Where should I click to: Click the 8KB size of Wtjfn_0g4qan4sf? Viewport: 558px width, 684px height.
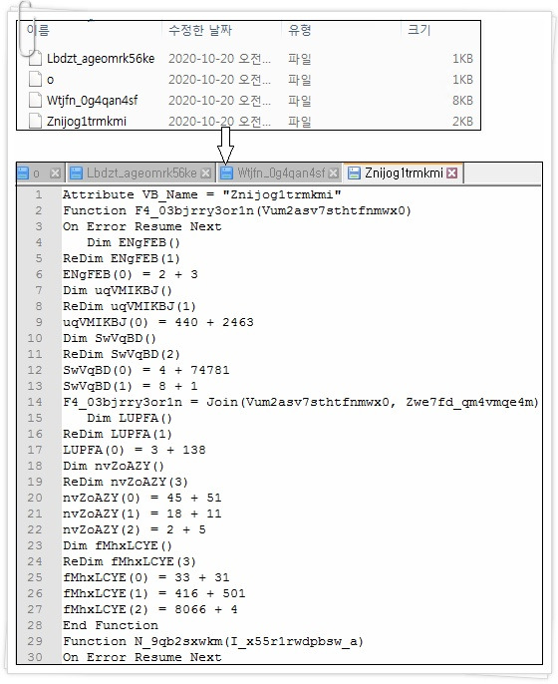(x=462, y=101)
